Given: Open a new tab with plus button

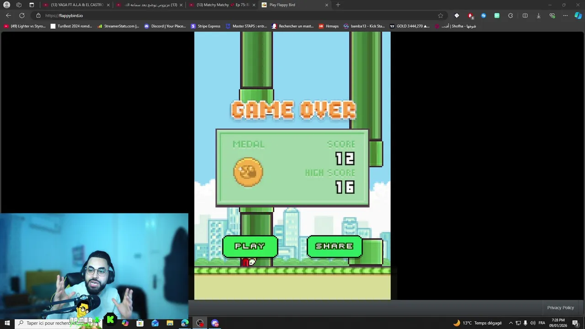Looking at the screenshot, I should tap(338, 5).
